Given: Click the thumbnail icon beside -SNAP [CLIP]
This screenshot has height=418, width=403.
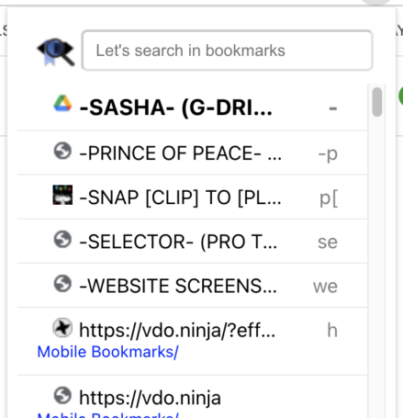Looking at the screenshot, I should [62, 195].
